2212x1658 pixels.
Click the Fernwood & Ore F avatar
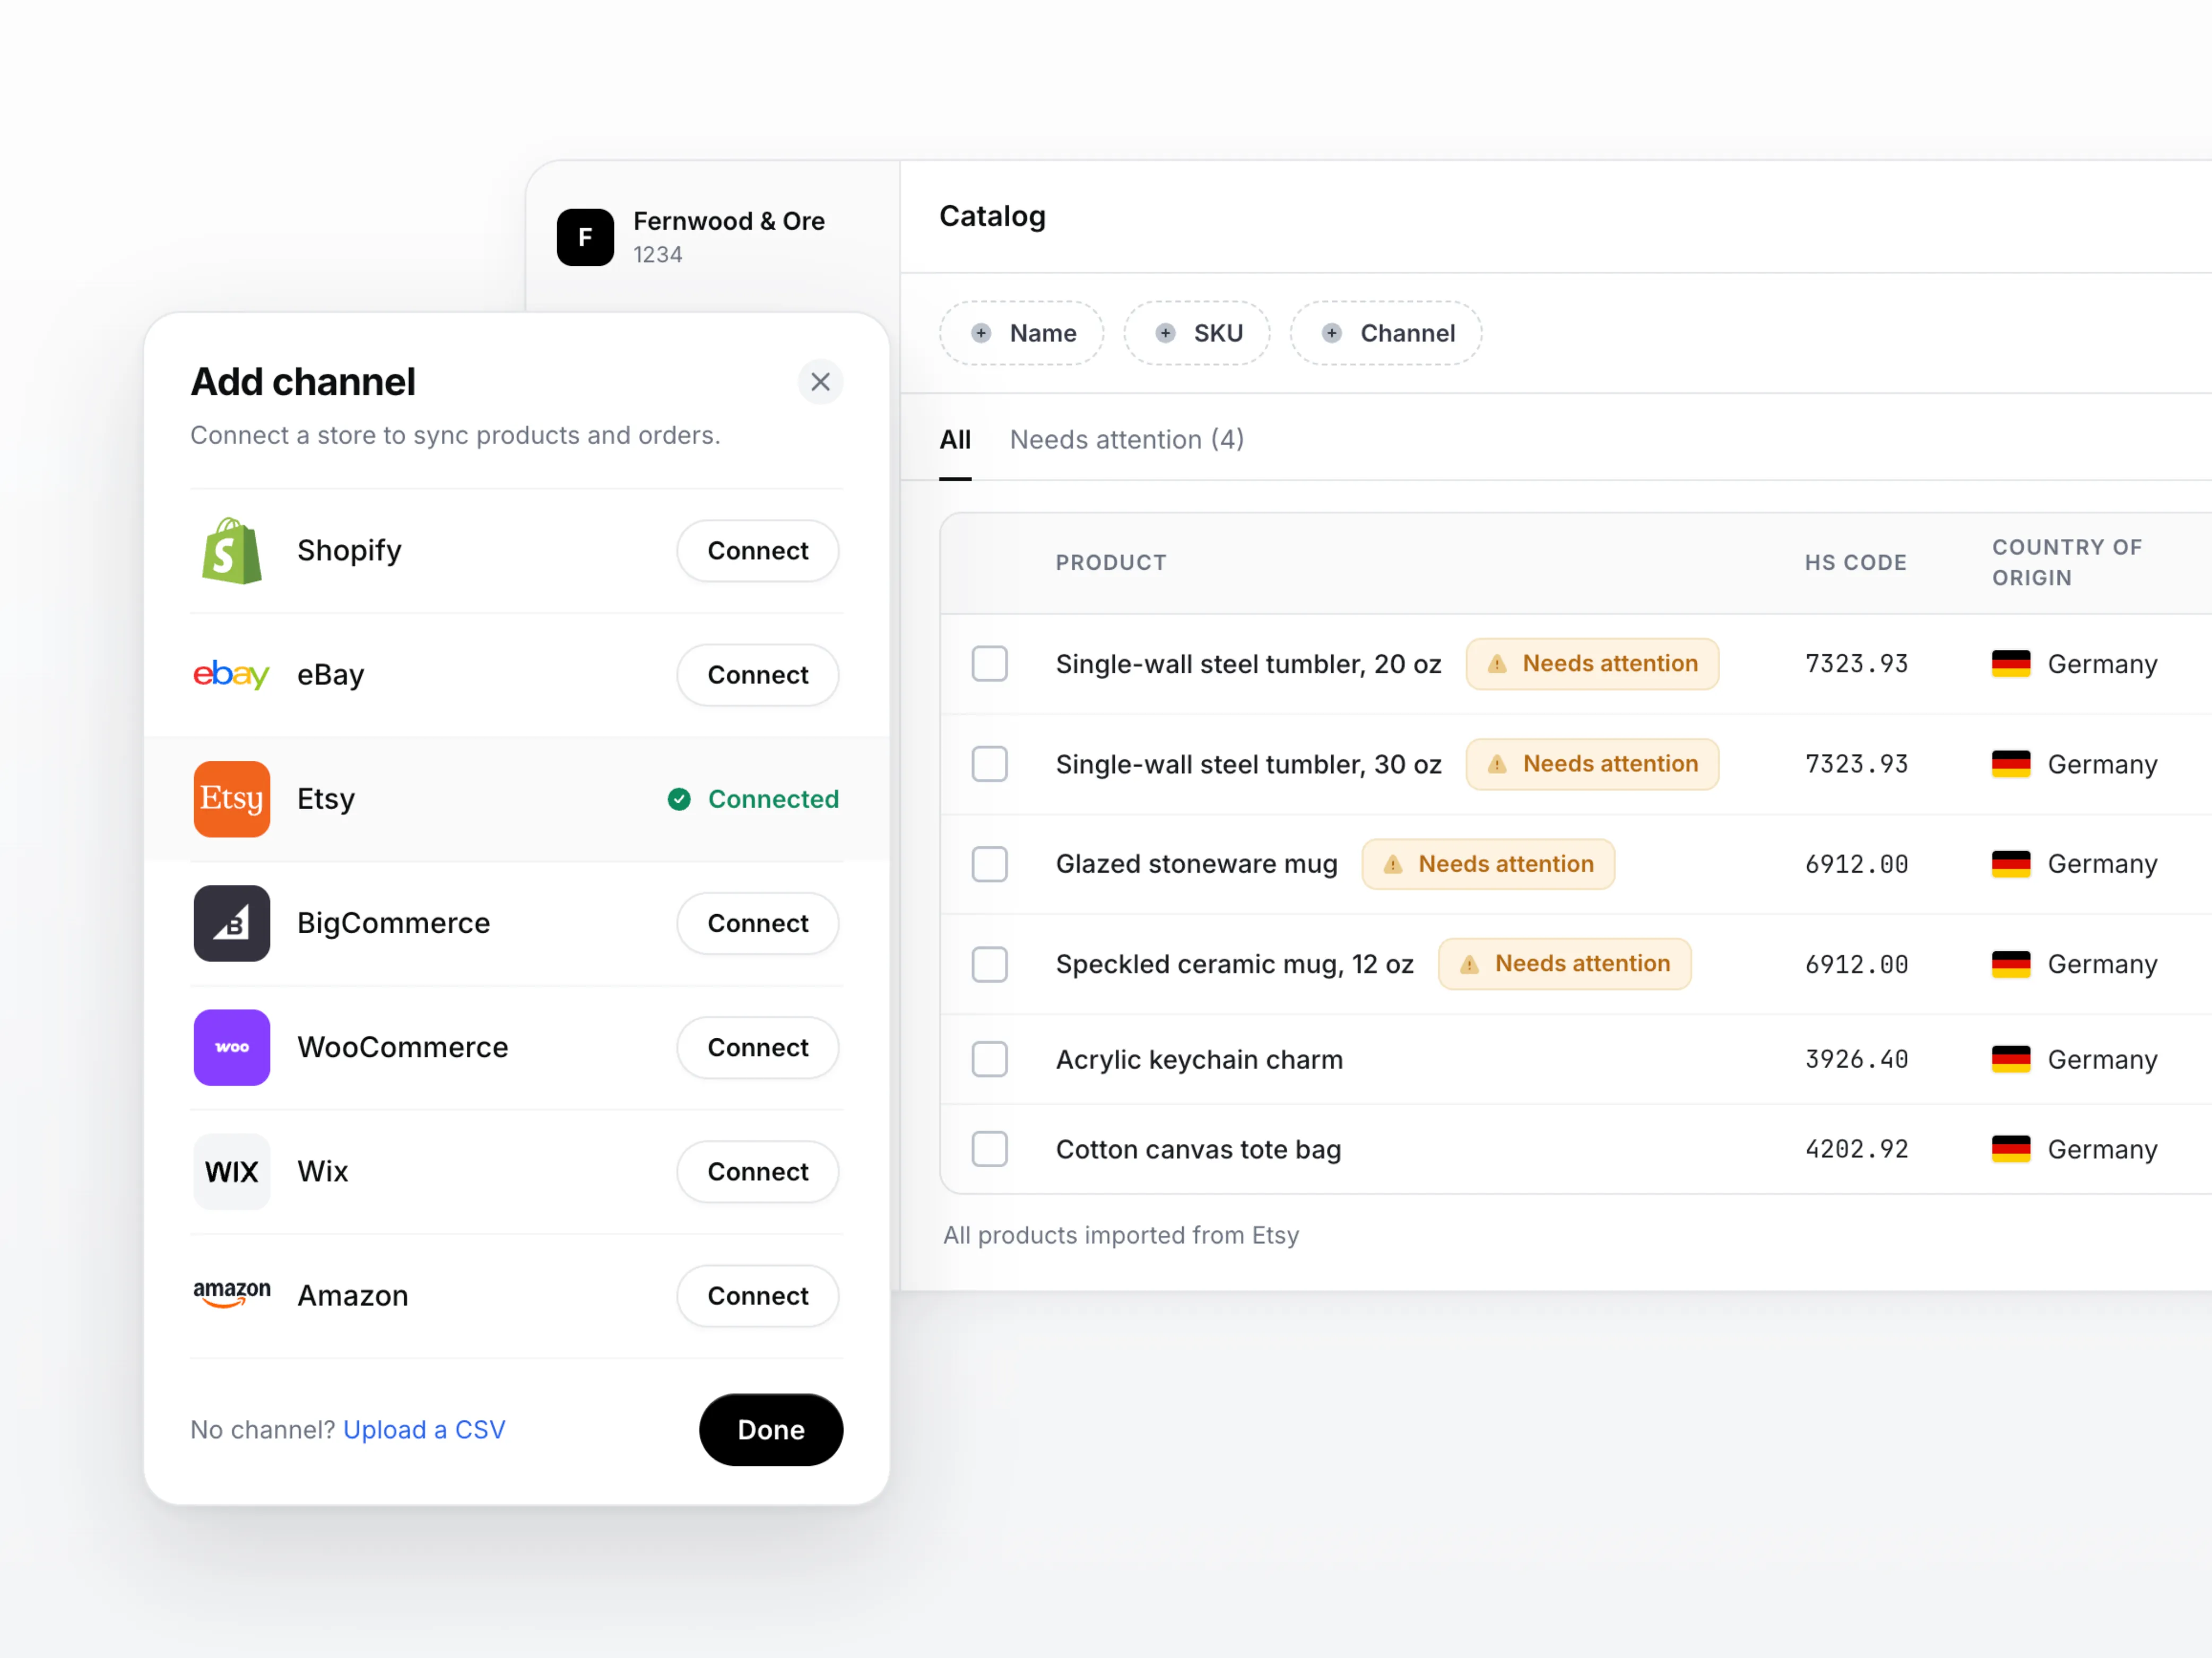[x=585, y=237]
